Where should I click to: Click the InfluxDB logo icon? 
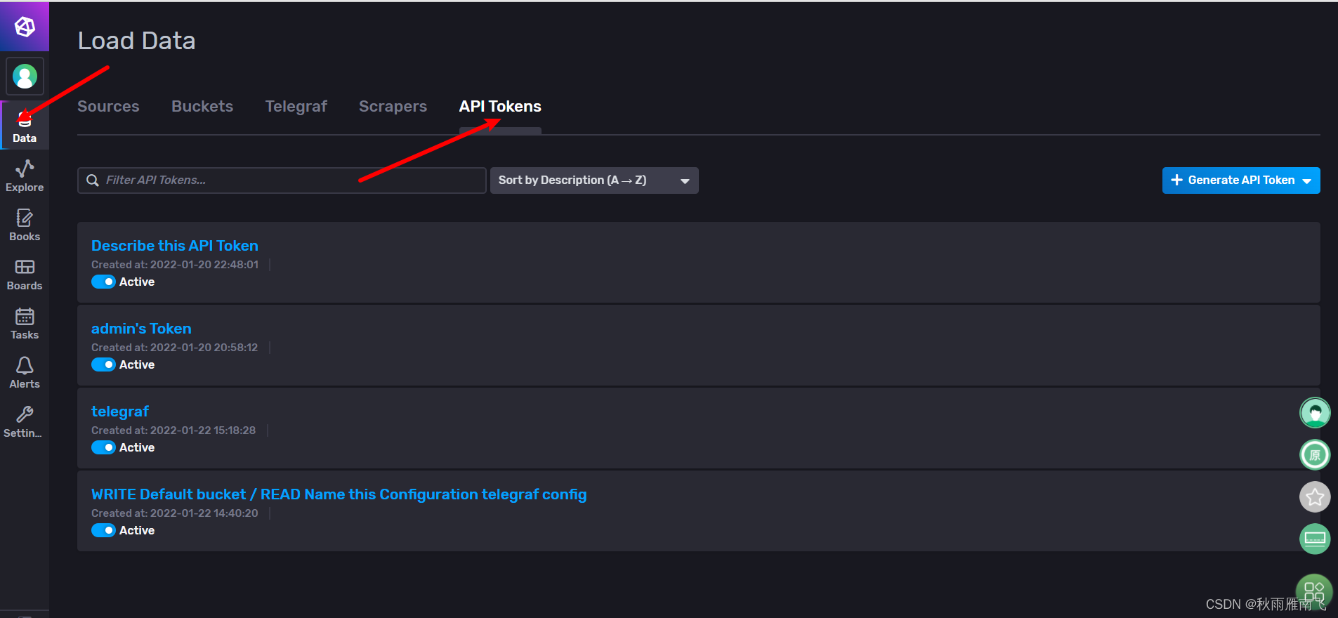25,27
